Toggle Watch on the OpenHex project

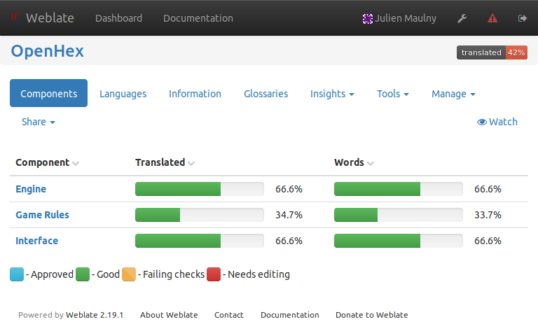[497, 122]
